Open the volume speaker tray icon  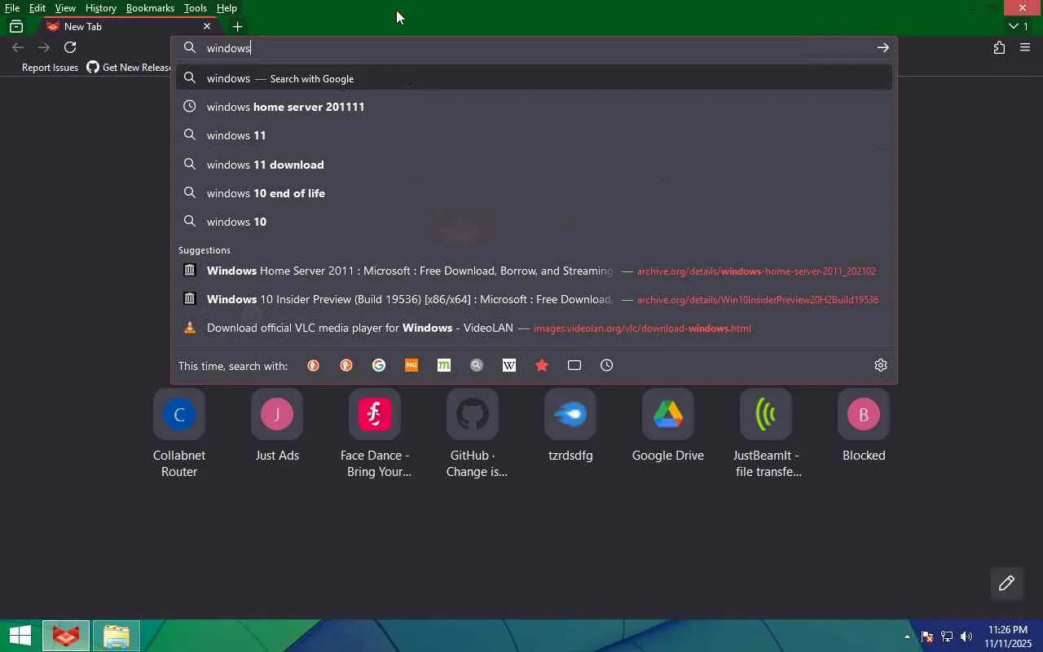tap(966, 637)
